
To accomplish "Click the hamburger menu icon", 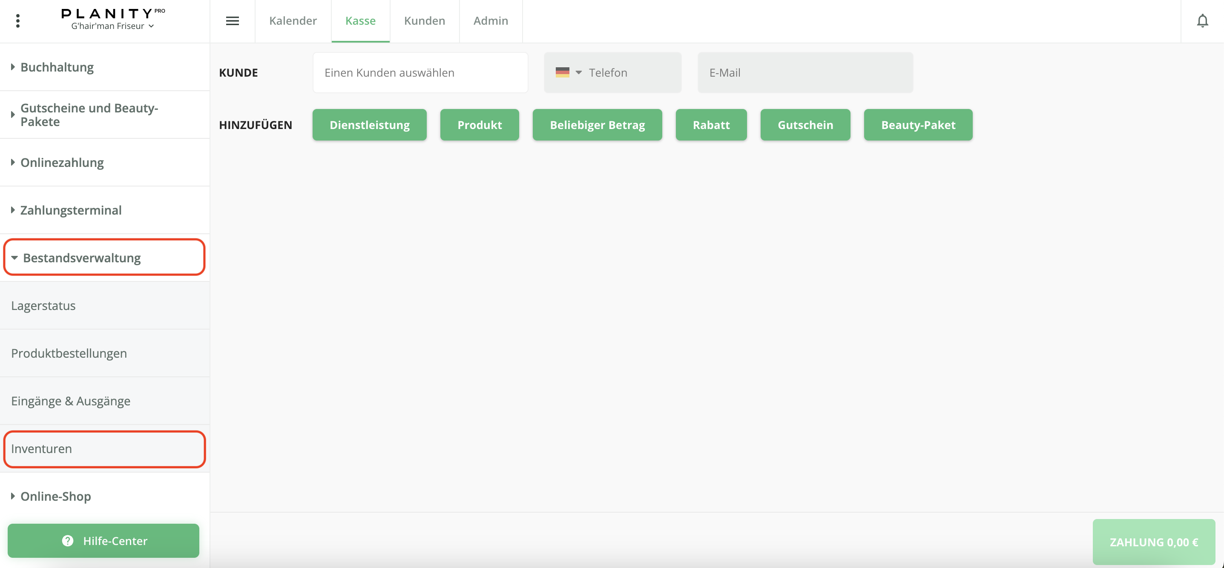I will (x=232, y=21).
